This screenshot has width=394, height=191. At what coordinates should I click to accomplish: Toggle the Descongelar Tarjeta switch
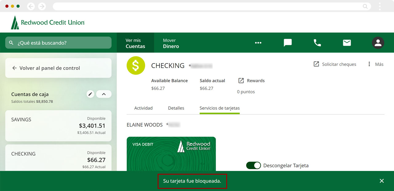click(253, 165)
